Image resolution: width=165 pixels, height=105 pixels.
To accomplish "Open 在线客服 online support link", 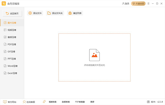I will tap(31, 102).
